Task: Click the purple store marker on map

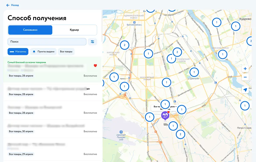Action: point(165,116)
